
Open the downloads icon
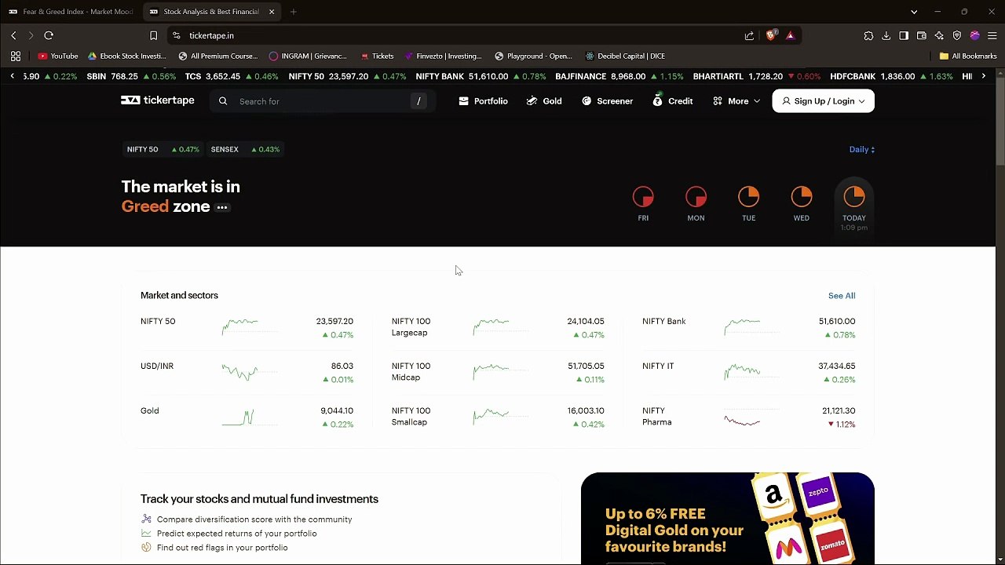pyautogui.click(x=886, y=35)
